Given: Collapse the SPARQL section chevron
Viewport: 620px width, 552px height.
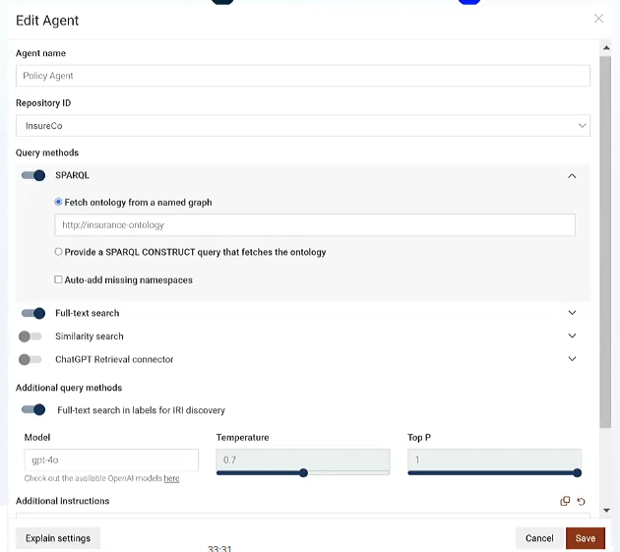Looking at the screenshot, I should (x=572, y=176).
